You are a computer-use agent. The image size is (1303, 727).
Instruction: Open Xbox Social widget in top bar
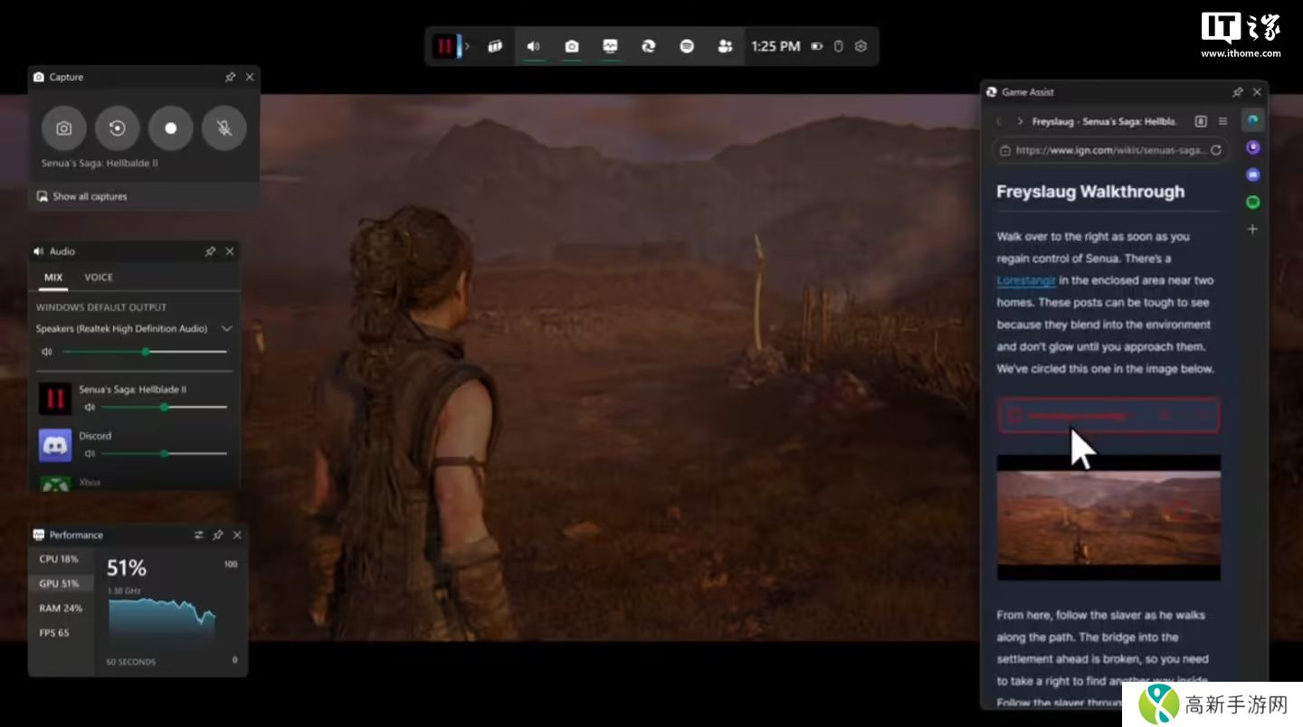click(725, 46)
